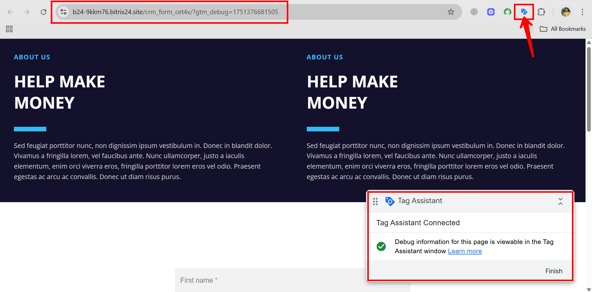Select the right ABOUT US label
The height and width of the screenshot is (292, 592).
[325, 57]
